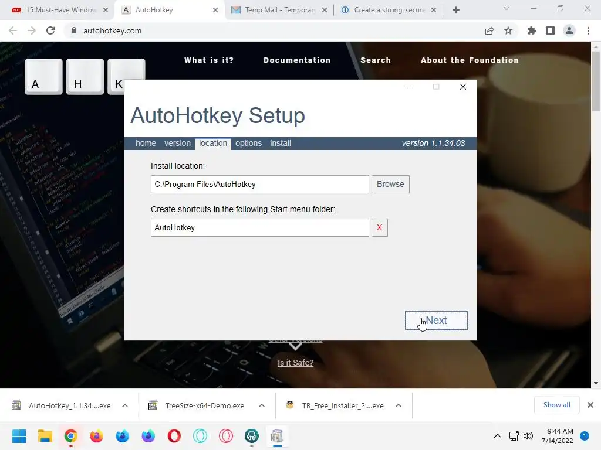The image size is (601, 450).
Task: Open Chrome from taskbar
Action: [71, 436]
